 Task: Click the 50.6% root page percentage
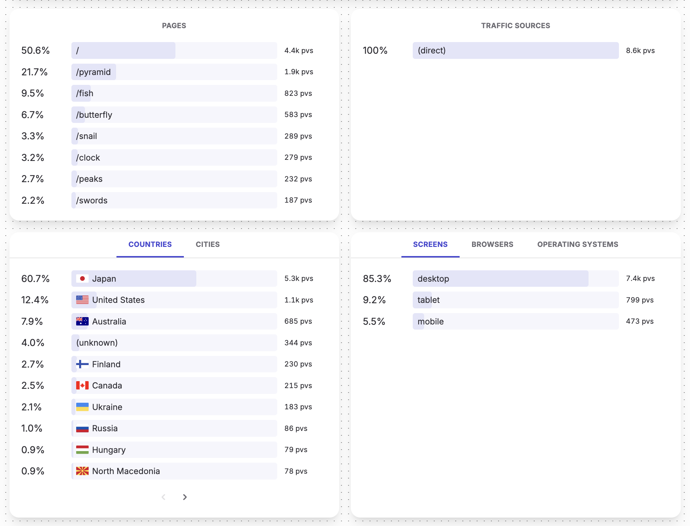click(36, 50)
